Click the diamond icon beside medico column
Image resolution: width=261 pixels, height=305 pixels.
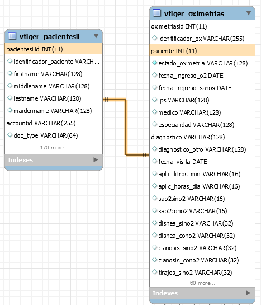pos(154,112)
